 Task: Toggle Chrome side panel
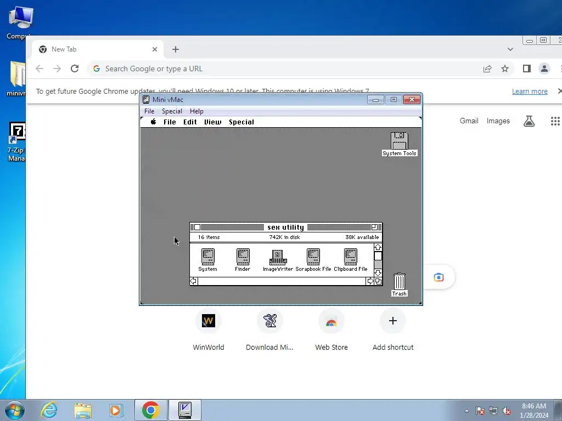[x=526, y=69]
